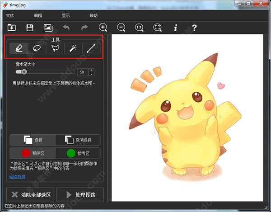Screen dimensions: 271x212
Task: Open an image file via folder icon
Action: pos(12,28)
